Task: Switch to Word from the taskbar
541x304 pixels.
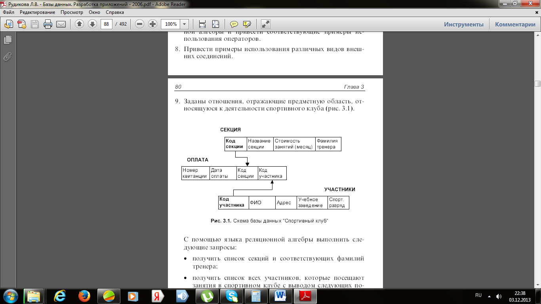Action: coord(281,296)
